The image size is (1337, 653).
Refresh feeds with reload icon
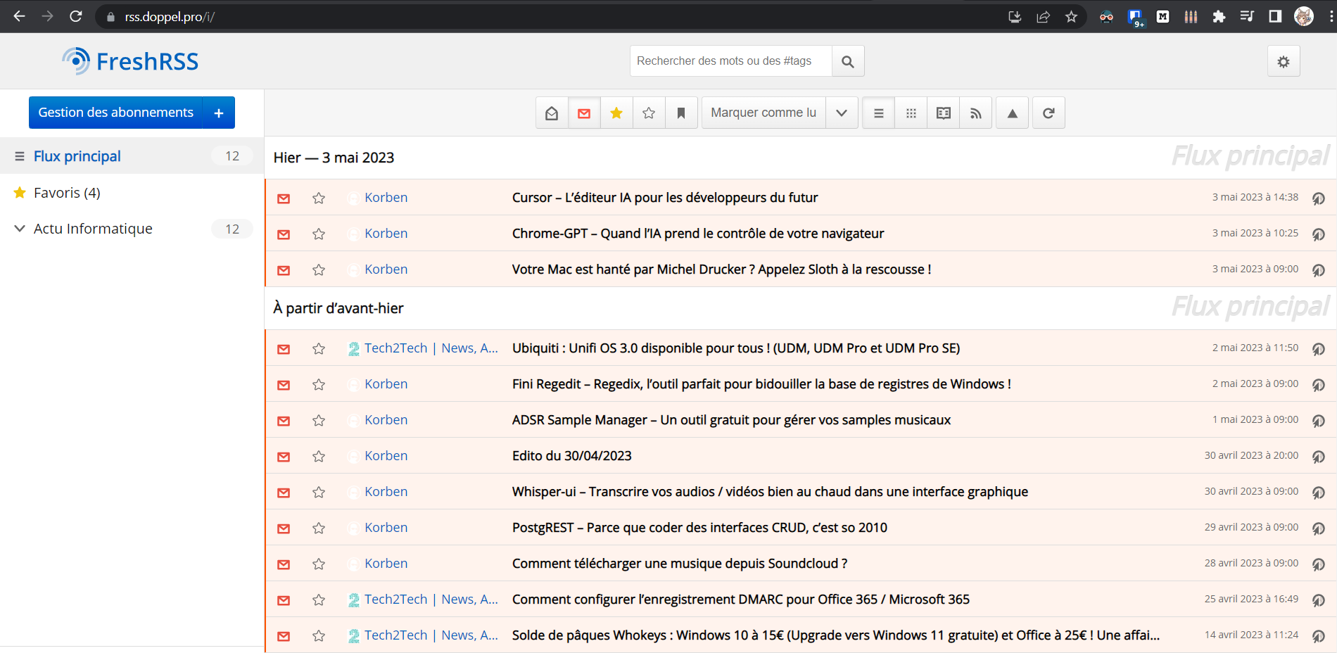point(1048,113)
